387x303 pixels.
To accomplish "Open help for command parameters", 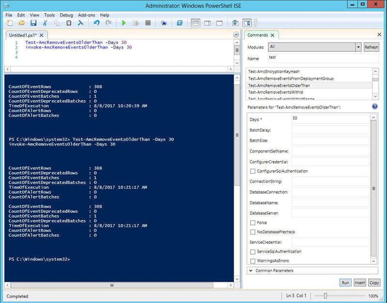I will click(374, 106).
